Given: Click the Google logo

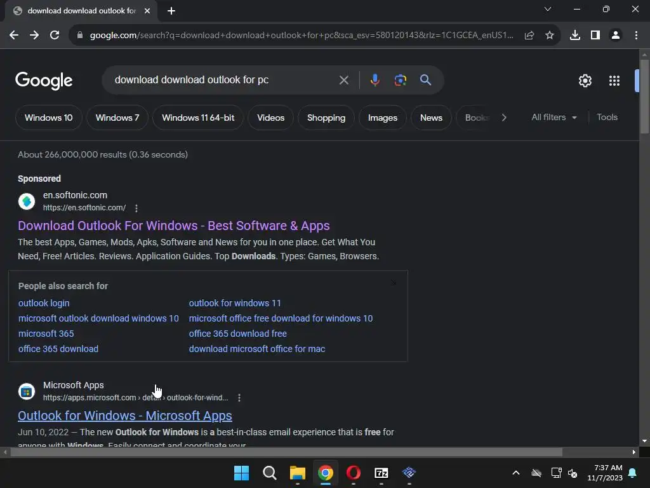Looking at the screenshot, I should point(44,81).
